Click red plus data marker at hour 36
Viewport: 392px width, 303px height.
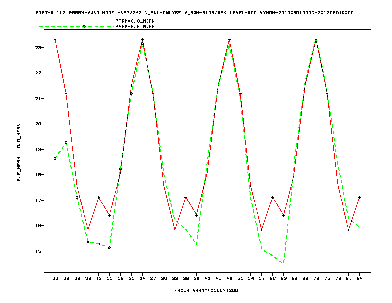coord(186,197)
